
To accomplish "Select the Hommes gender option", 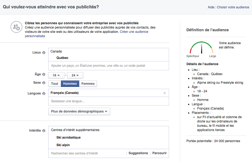I will pos(70,83).
